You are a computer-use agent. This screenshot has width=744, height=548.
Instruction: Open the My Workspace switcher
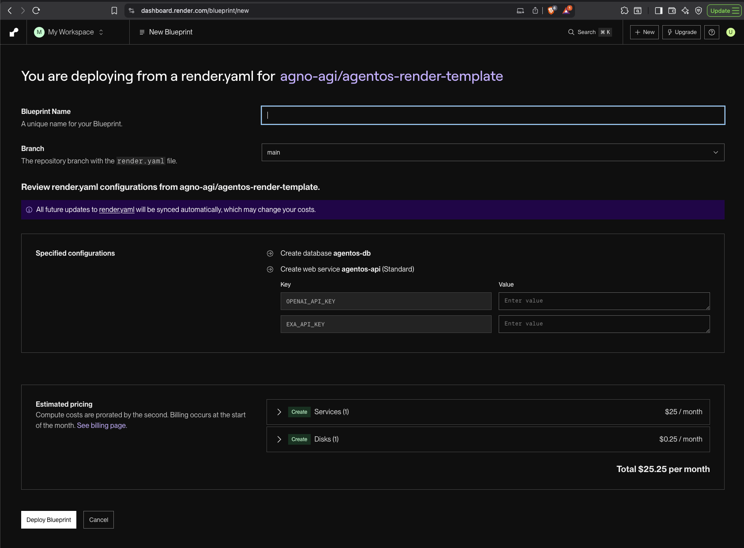tap(69, 32)
